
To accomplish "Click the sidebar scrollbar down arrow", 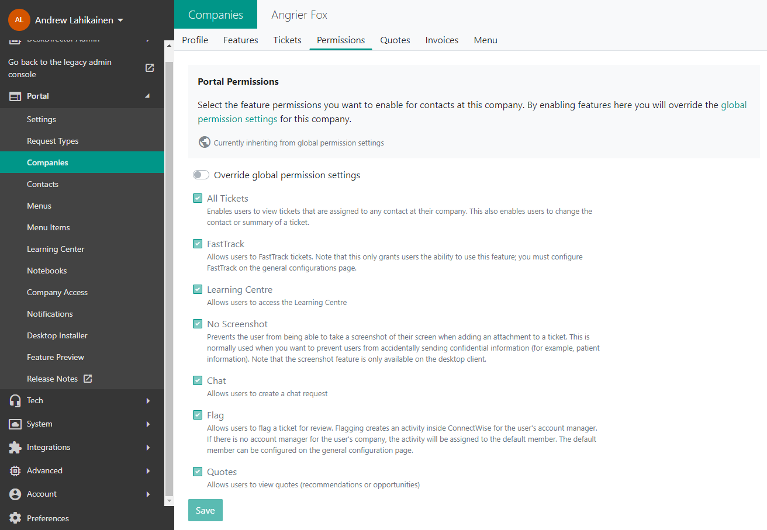I will tap(170, 501).
